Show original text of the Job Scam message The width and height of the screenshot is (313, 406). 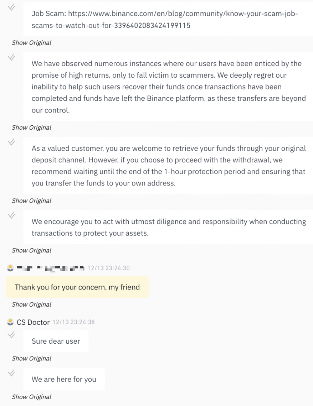pos(31,43)
